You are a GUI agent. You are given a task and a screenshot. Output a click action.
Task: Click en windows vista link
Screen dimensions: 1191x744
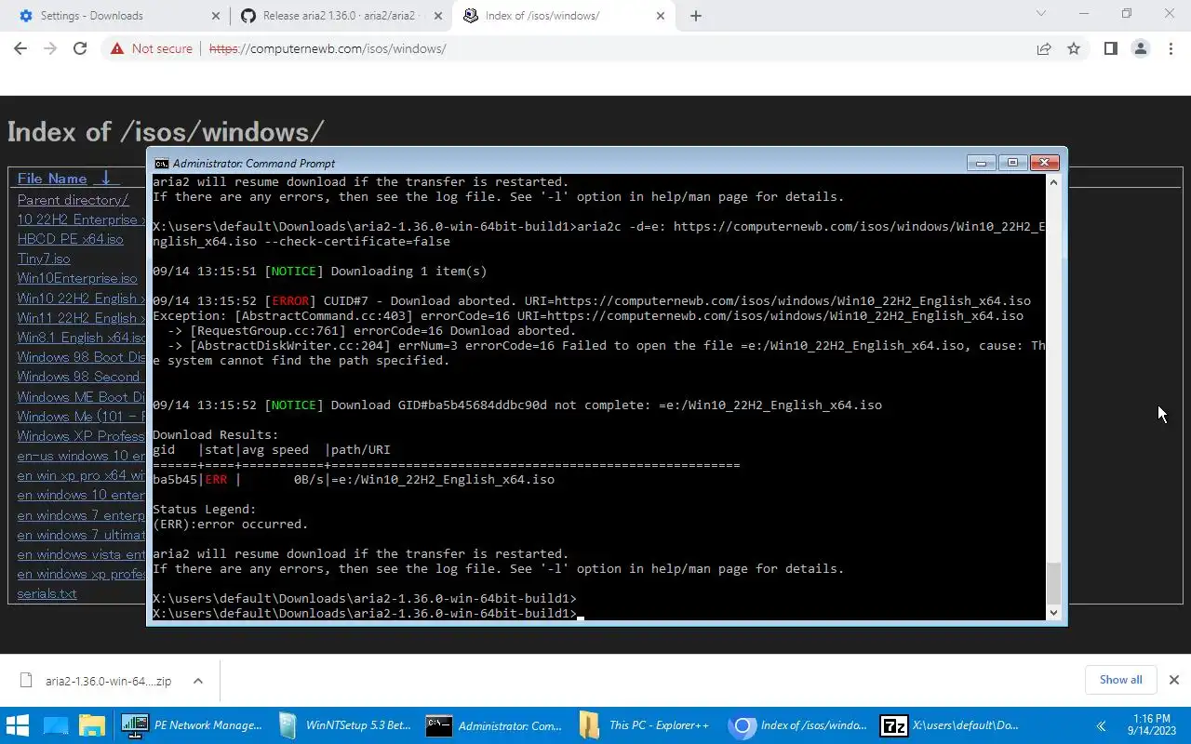click(82, 554)
